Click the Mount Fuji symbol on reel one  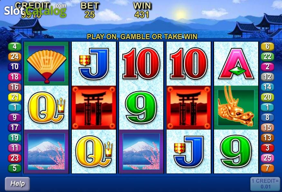(46, 152)
